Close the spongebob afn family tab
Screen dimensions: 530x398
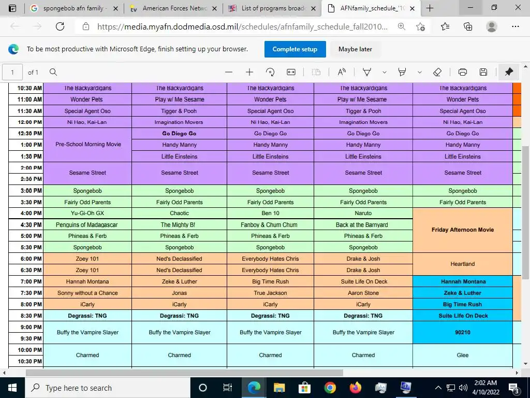point(115,8)
